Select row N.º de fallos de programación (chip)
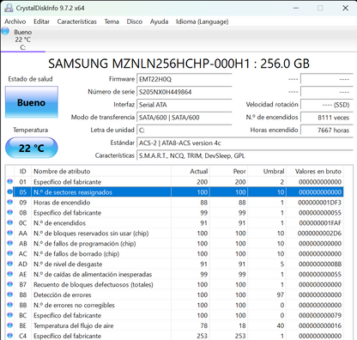The image size is (357, 340). 174,244
